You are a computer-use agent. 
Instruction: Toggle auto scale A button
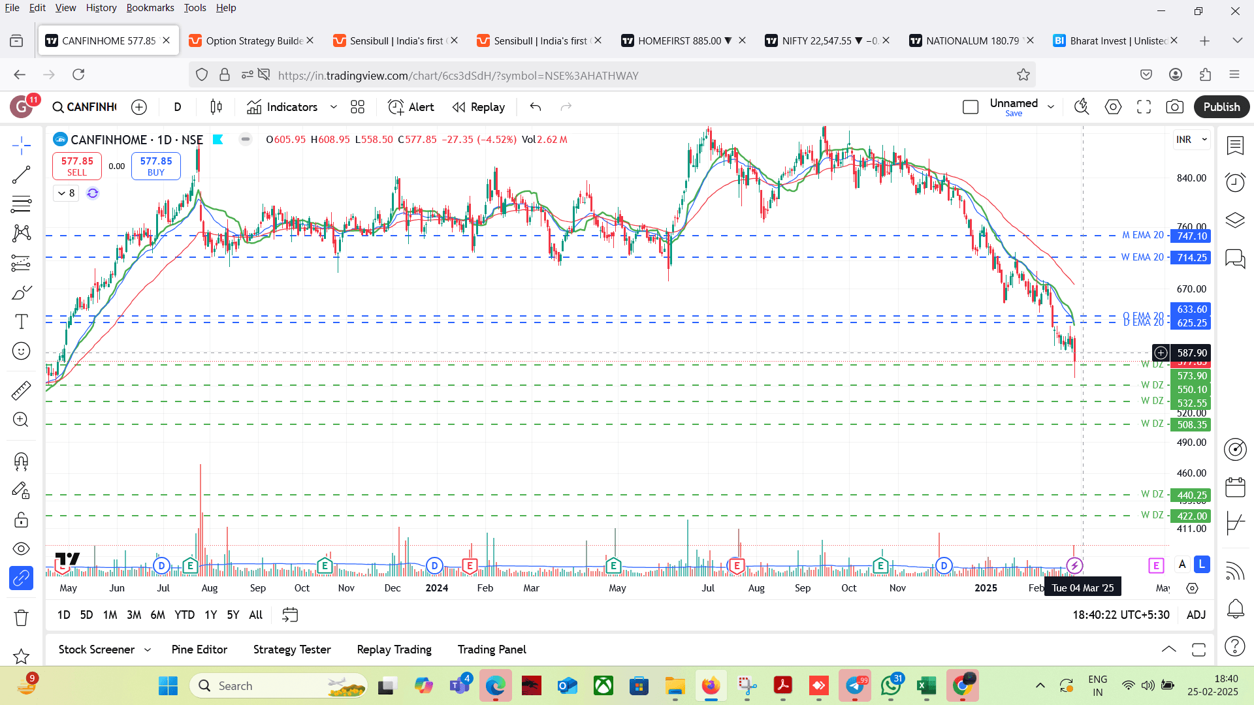pos(1182,565)
